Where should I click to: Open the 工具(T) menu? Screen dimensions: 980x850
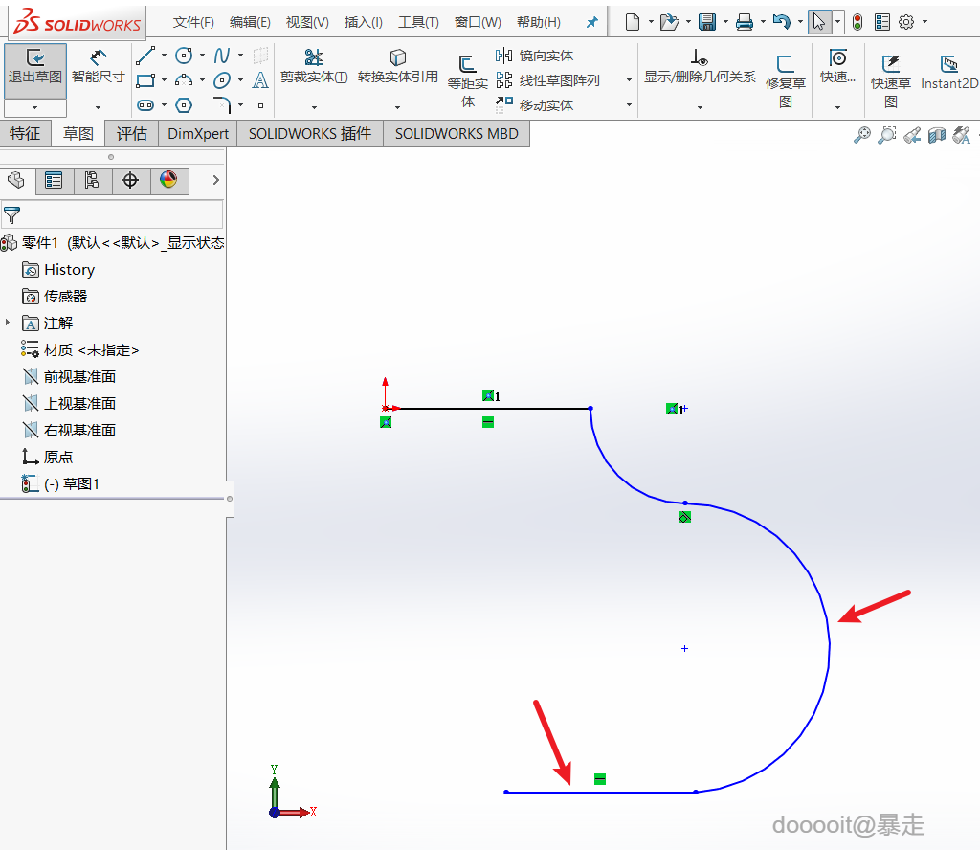(418, 22)
